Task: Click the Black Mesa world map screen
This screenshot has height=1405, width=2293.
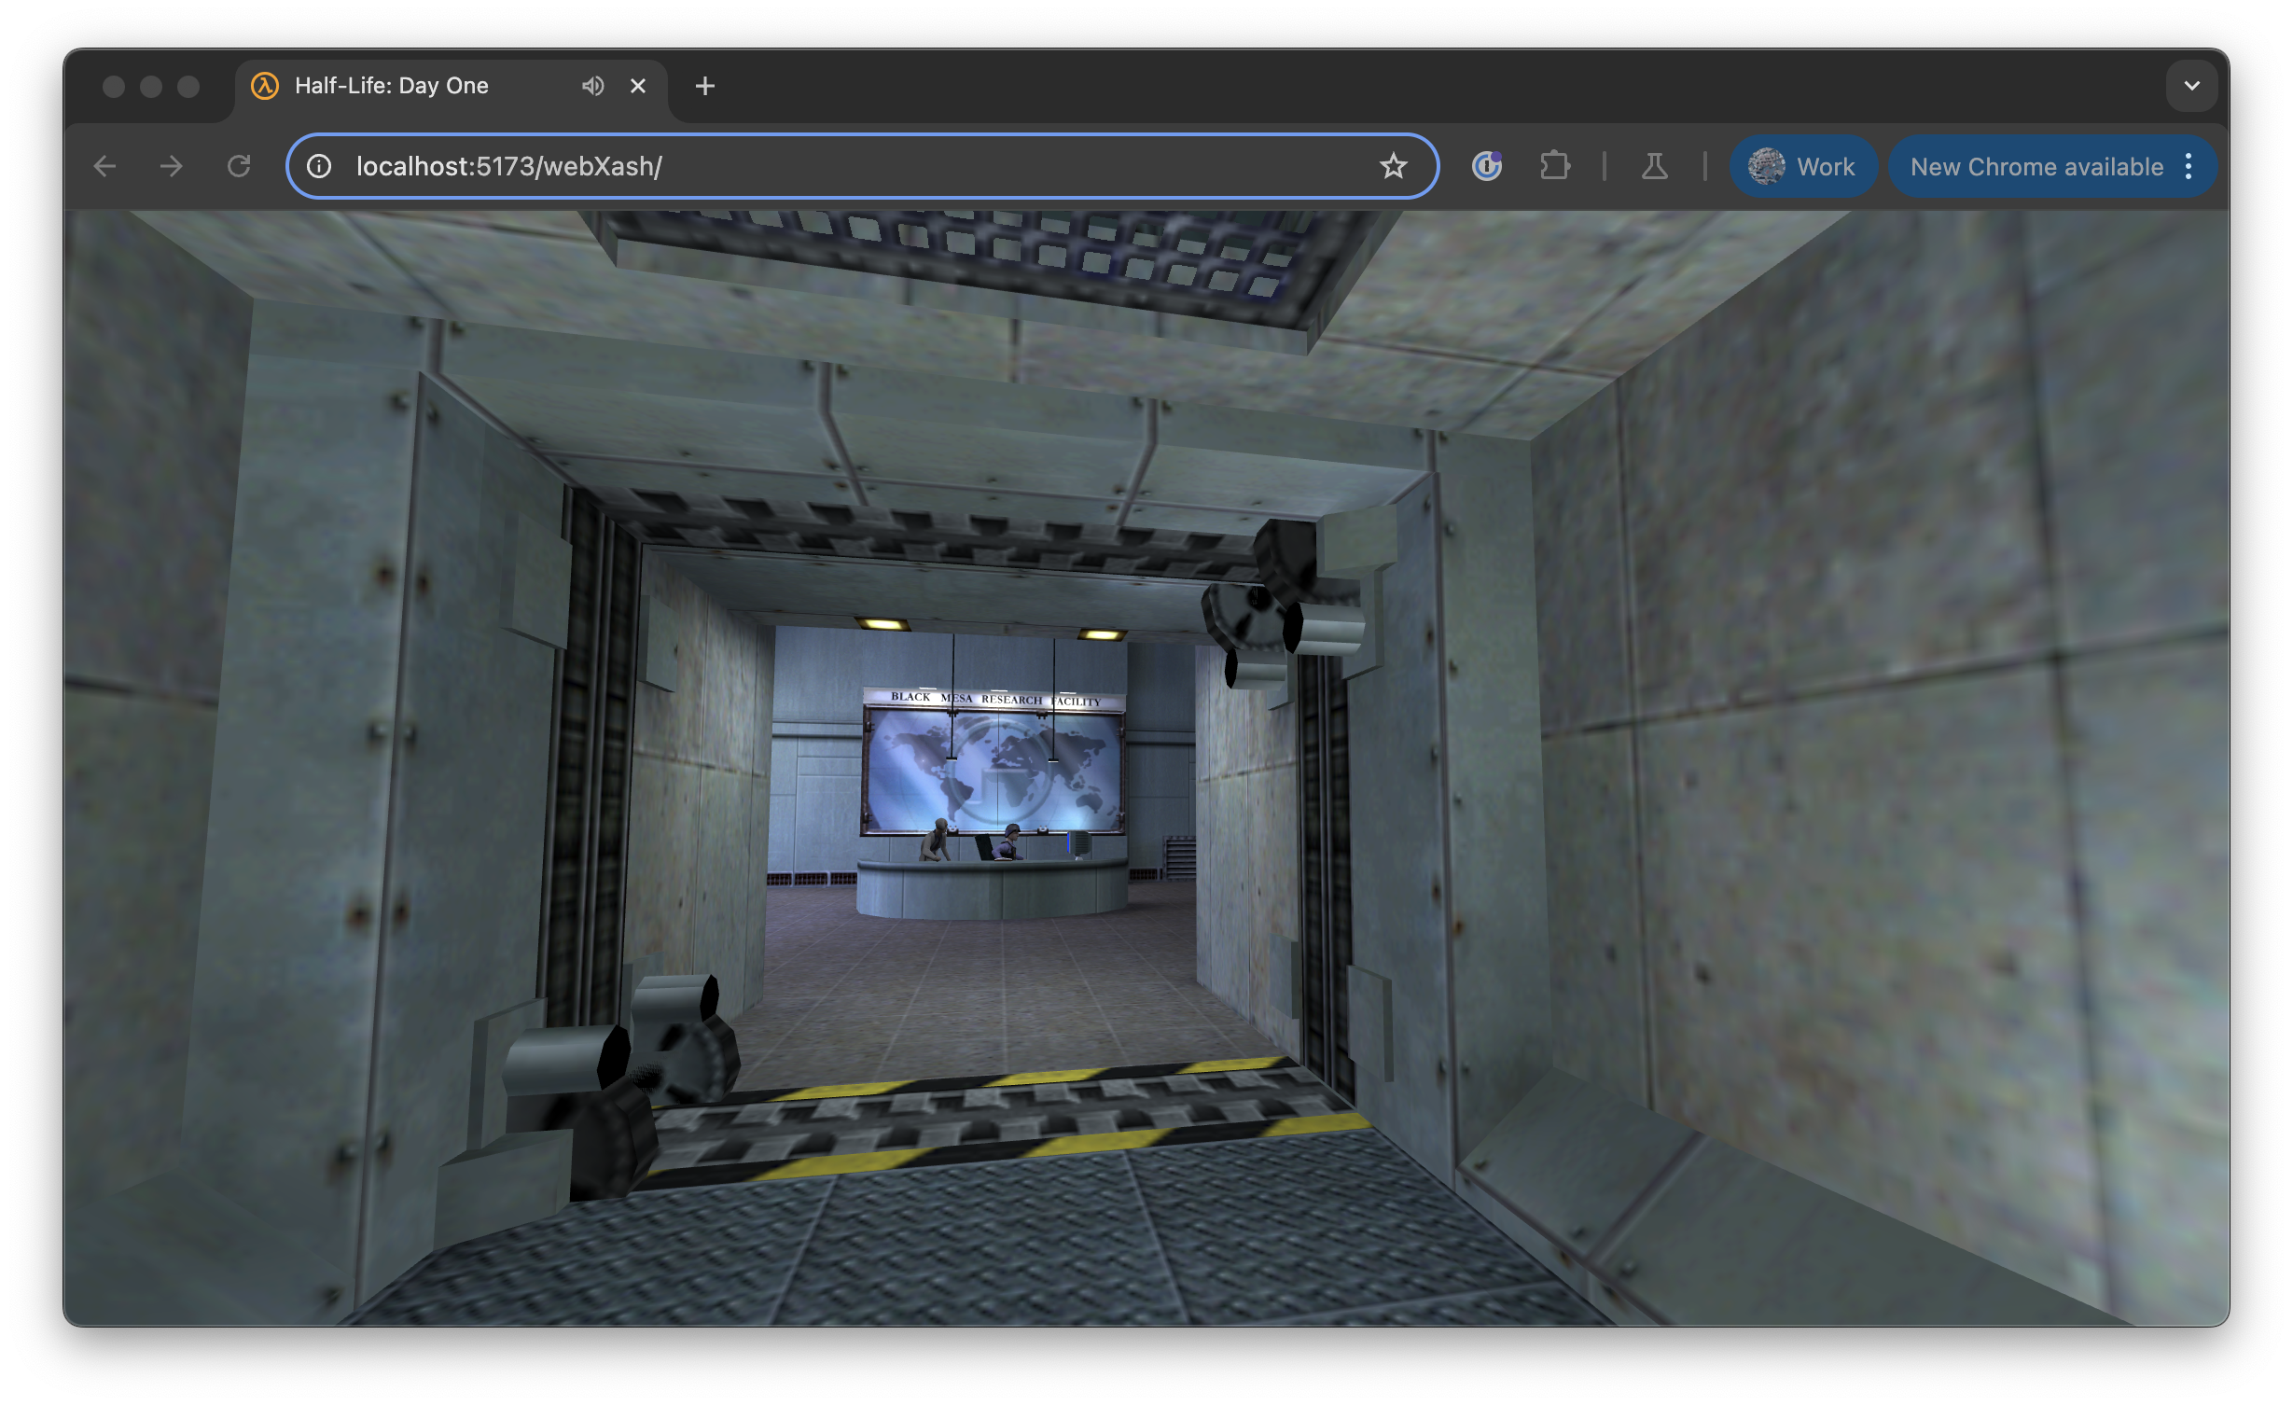Action: [994, 771]
